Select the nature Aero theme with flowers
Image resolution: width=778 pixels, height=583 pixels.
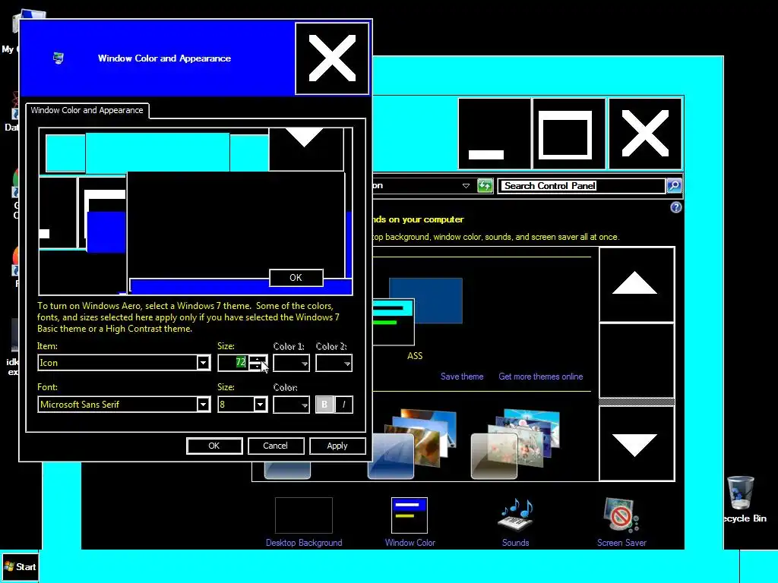tap(515, 443)
